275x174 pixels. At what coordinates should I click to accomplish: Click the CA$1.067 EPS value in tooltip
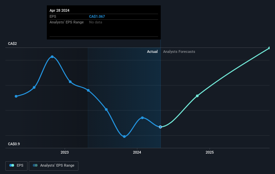click(x=97, y=16)
